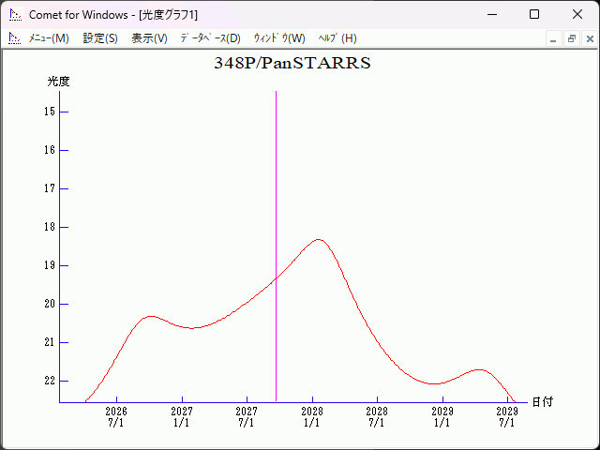
Task: Minimize the Comet for Windows window
Action: (x=490, y=14)
